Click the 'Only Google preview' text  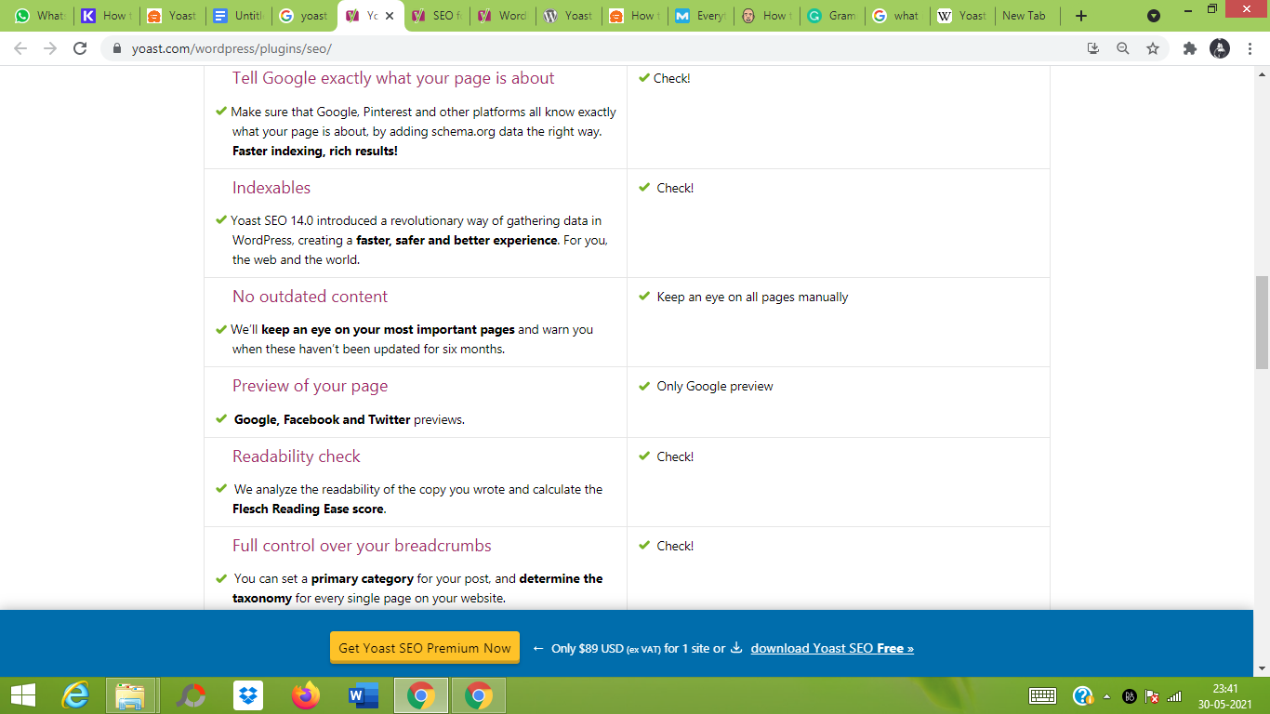tap(715, 387)
